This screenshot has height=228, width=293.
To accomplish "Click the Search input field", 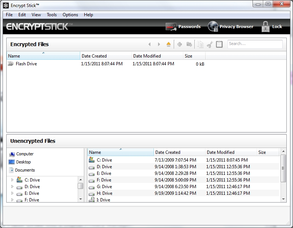I will pos(255,44).
